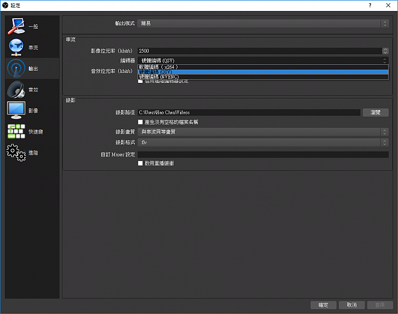
Task: Select the 輸出 (Output) broadcast icon
Action: tap(16, 69)
